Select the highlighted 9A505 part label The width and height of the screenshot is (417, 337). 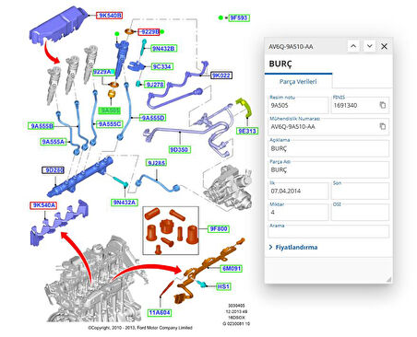110,110
